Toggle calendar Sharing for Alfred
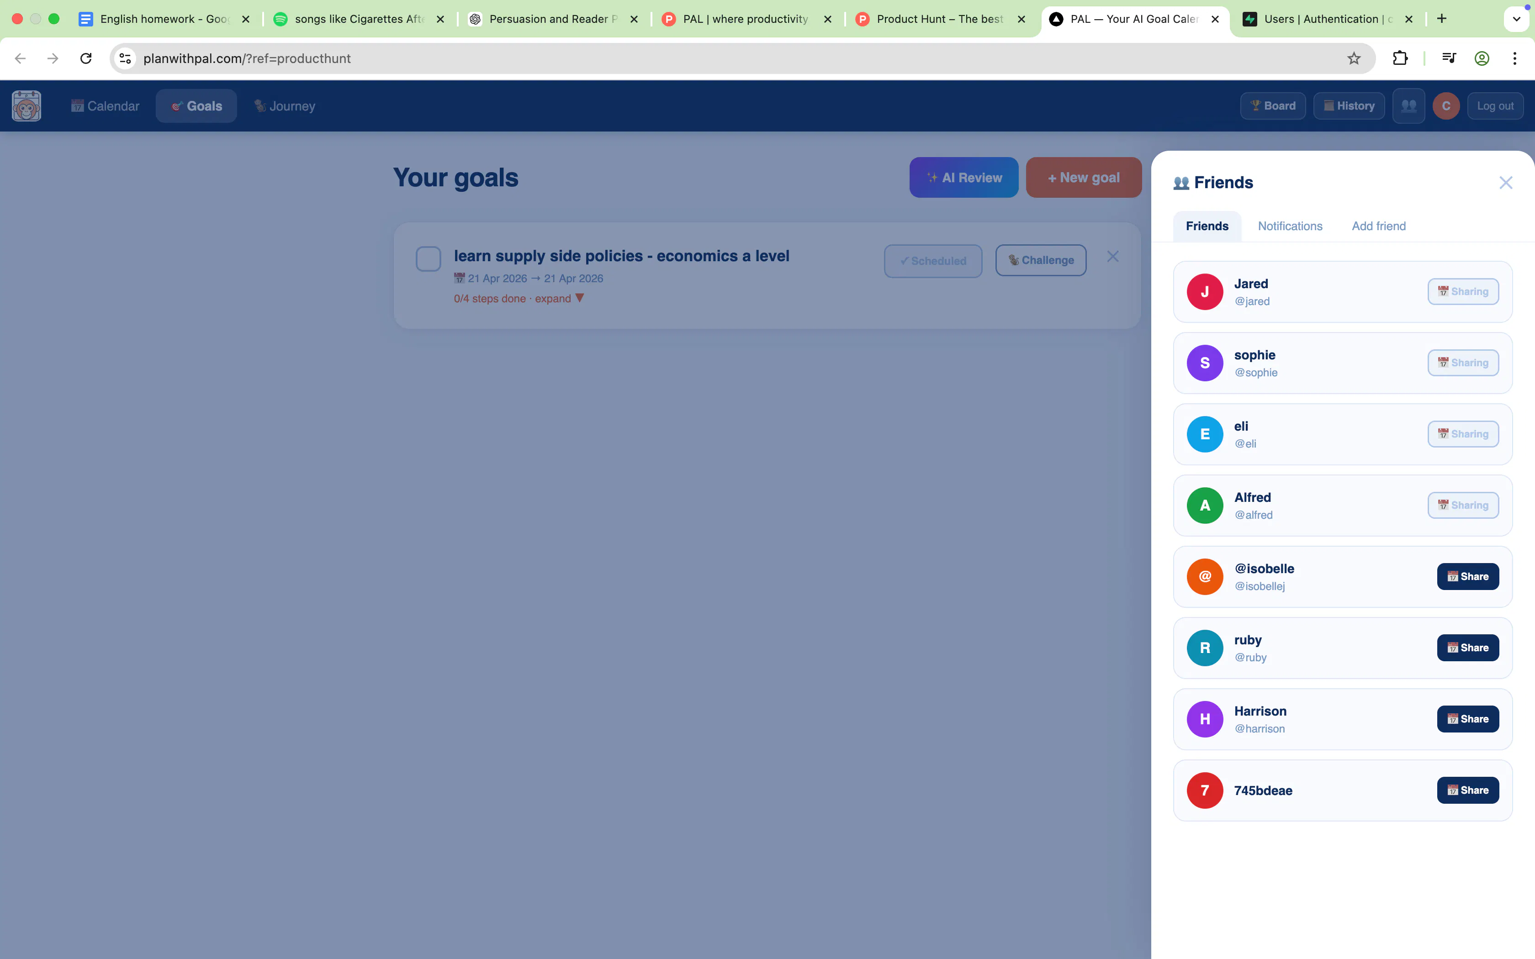 coord(1463,506)
